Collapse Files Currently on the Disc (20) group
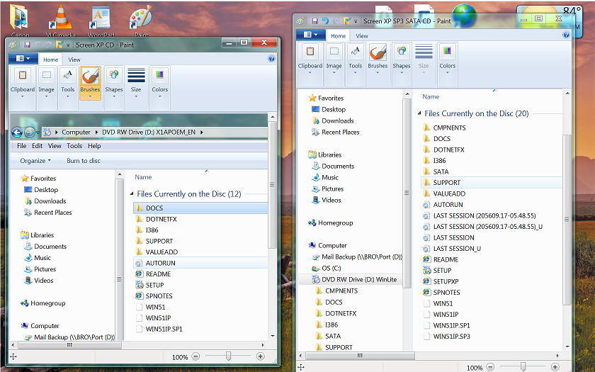 [x=419, y=113]
